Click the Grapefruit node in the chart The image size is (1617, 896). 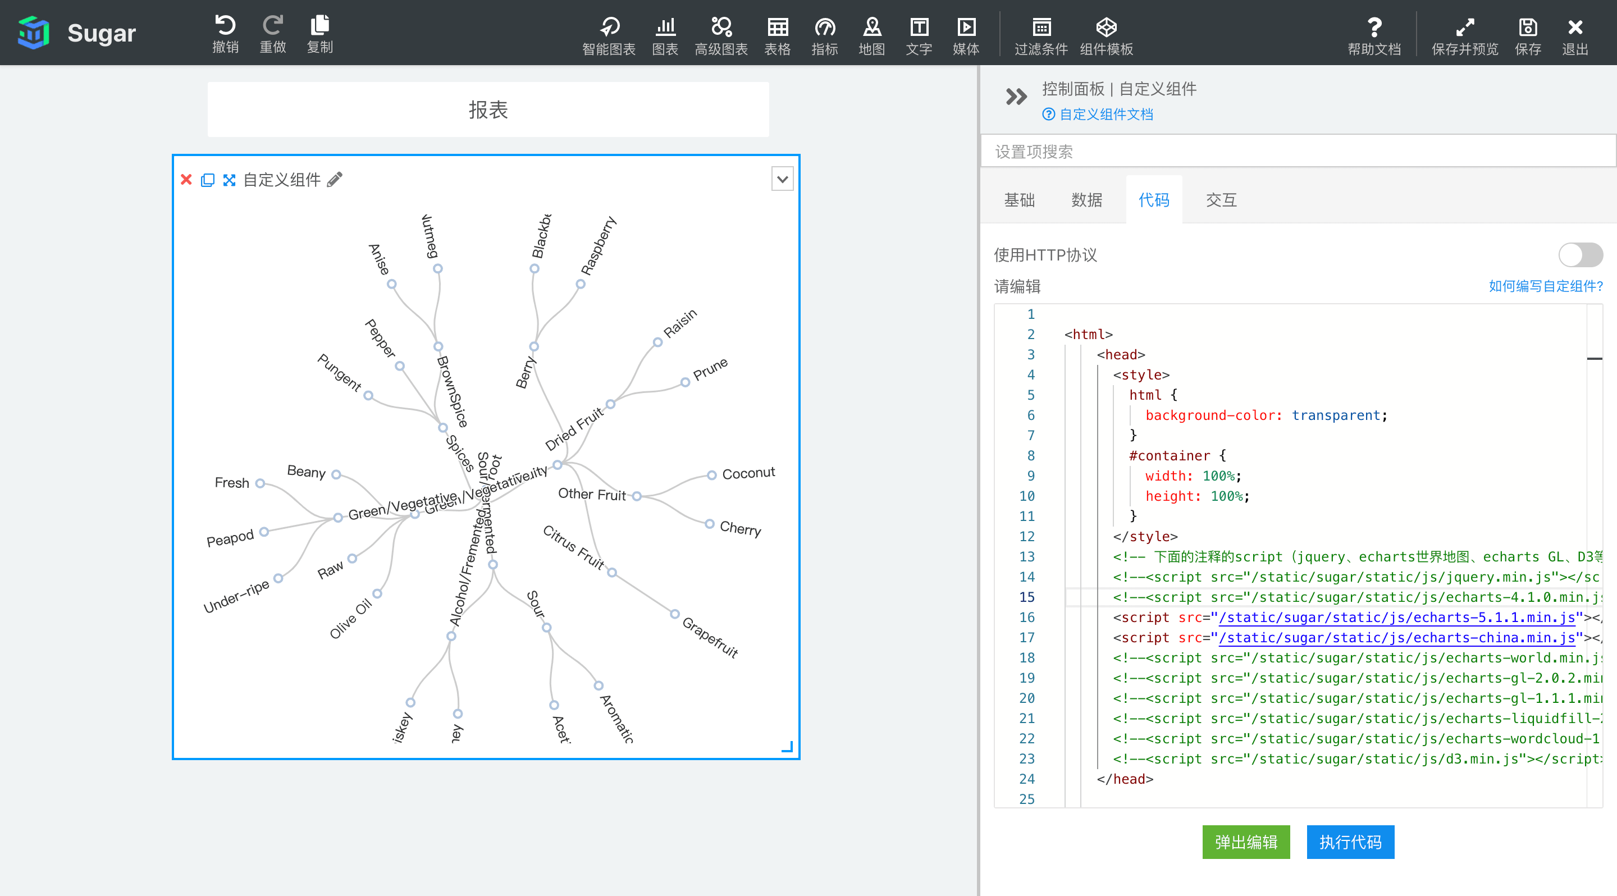click(674, 614)
